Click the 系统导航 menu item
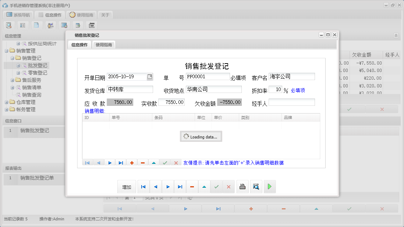This screenshot has width=404, height=227. [x=18, y=15]
